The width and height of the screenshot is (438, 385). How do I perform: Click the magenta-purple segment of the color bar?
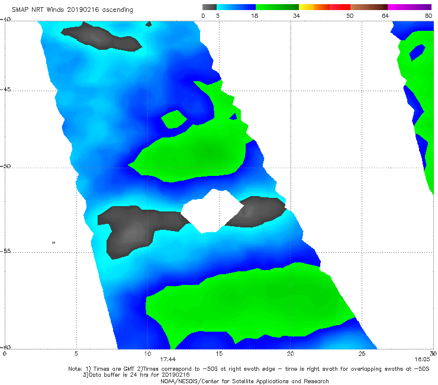click(x=410, y=7)
